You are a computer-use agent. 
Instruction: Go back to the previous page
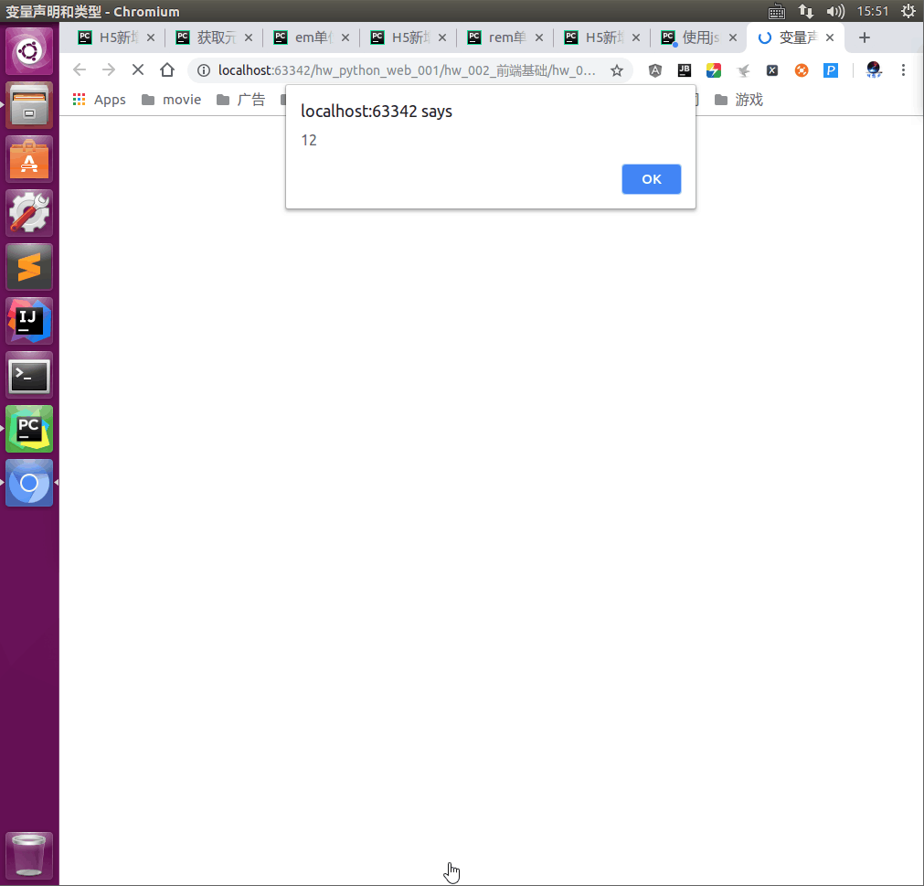pyautogui.click(x=80, y=70)
